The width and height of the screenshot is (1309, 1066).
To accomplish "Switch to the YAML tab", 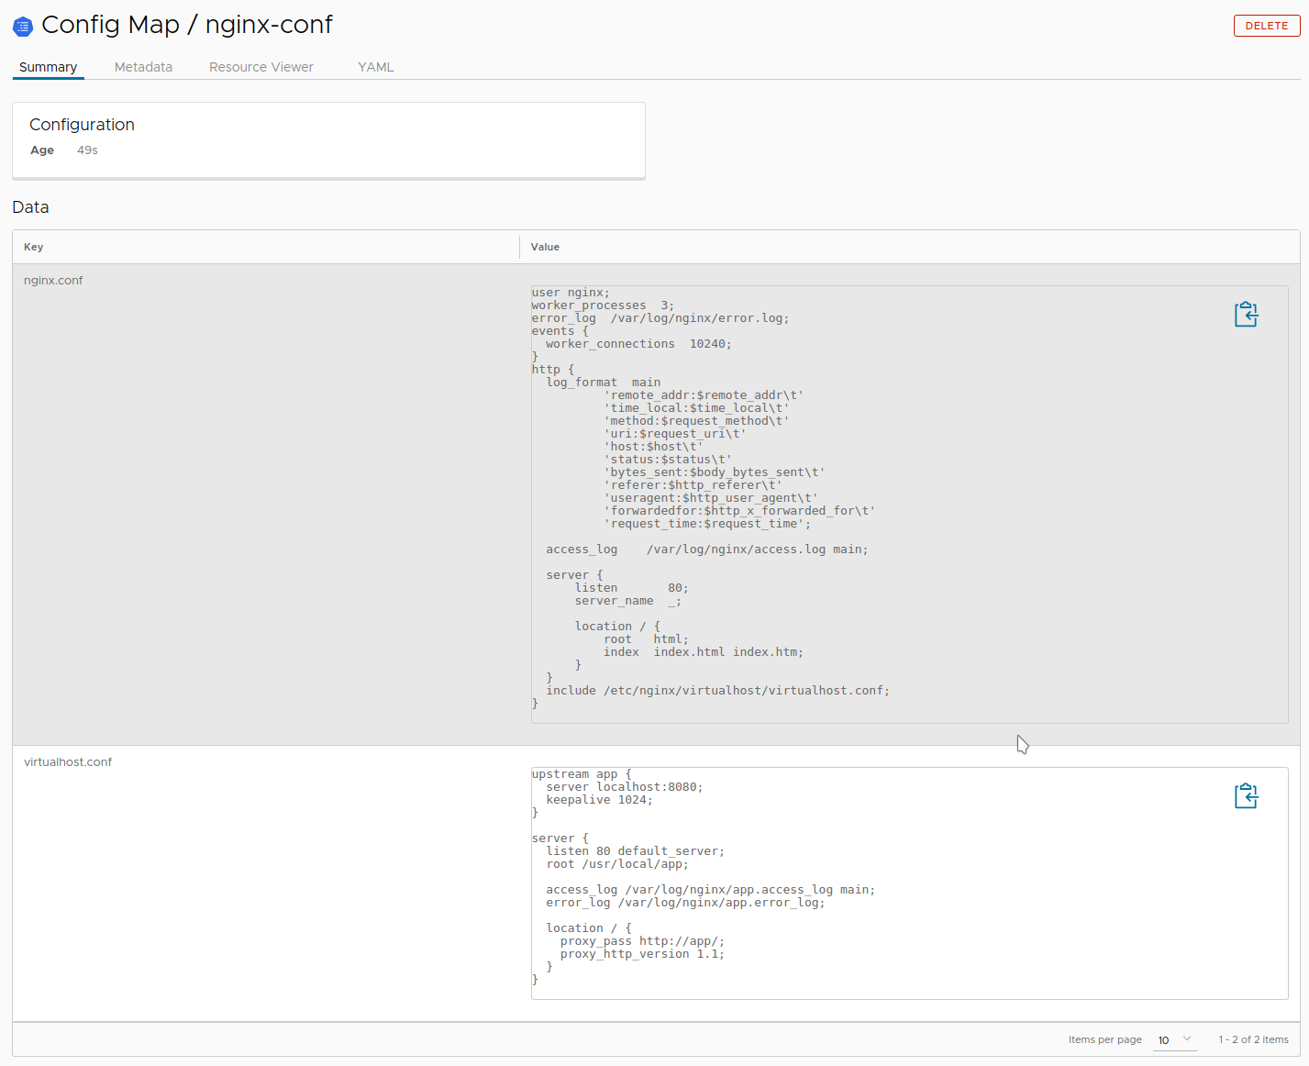I will pos(375,66).
